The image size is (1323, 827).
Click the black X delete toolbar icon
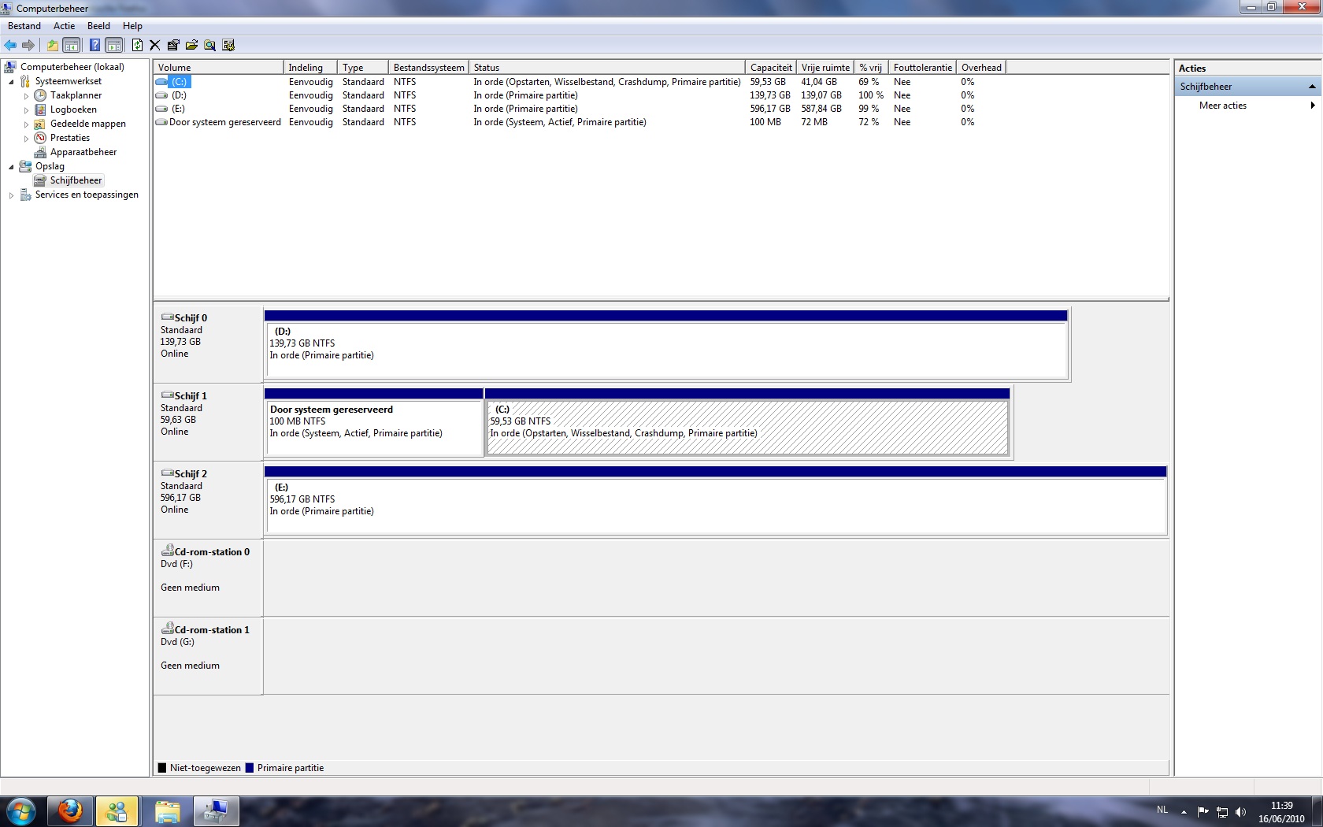pos(155,45)
